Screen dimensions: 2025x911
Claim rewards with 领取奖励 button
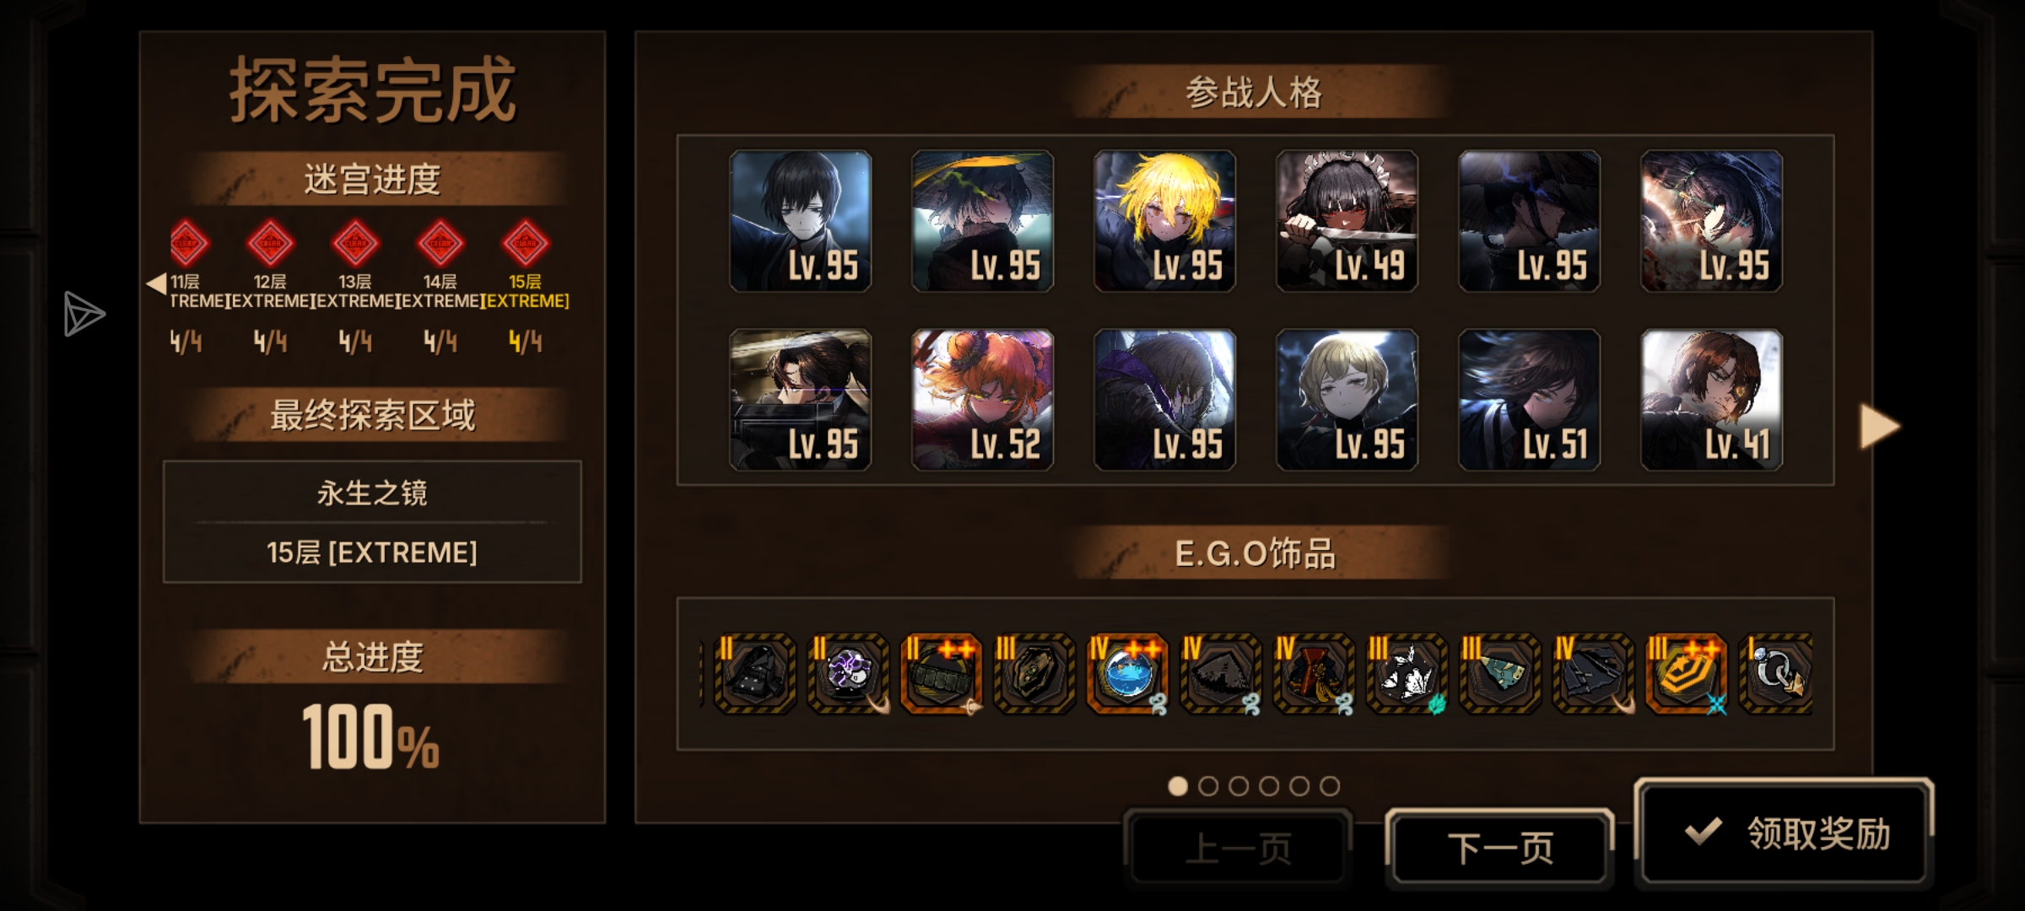coord(1784,833)
